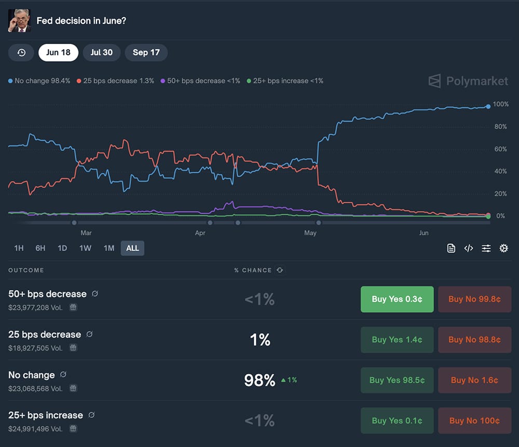Click the icon beside No change title
This screenshot has width=519, height=447.
pos(63,374)
